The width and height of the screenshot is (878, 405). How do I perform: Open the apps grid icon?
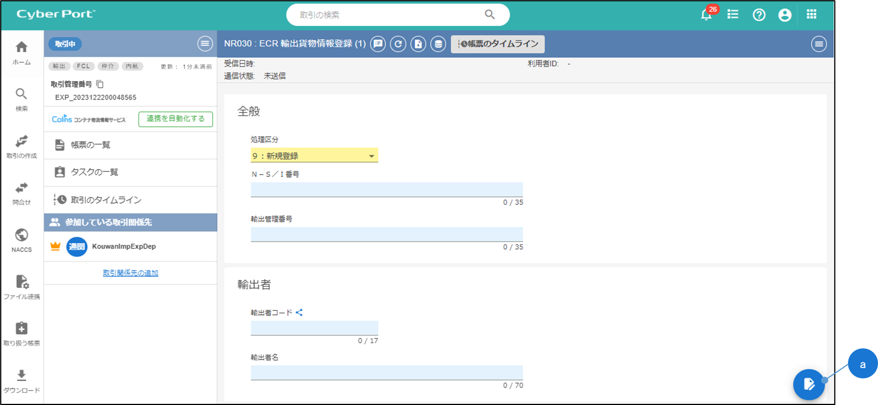click(812, 15)
